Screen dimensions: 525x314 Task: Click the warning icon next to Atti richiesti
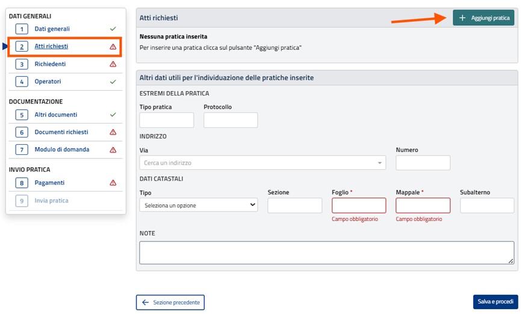(113, 47)
